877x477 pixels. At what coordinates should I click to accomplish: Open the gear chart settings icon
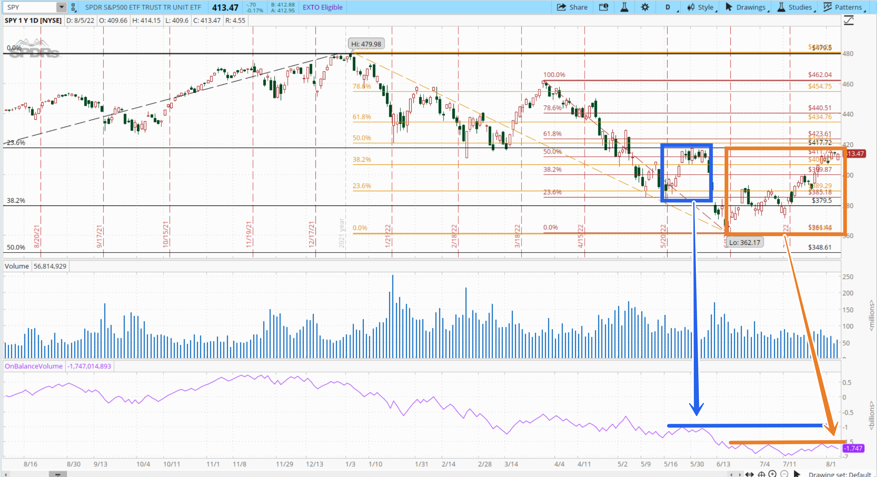(645, 7)
